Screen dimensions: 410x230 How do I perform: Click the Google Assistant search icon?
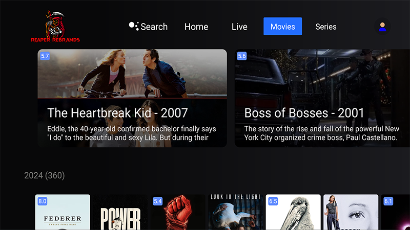pos(134,26)
